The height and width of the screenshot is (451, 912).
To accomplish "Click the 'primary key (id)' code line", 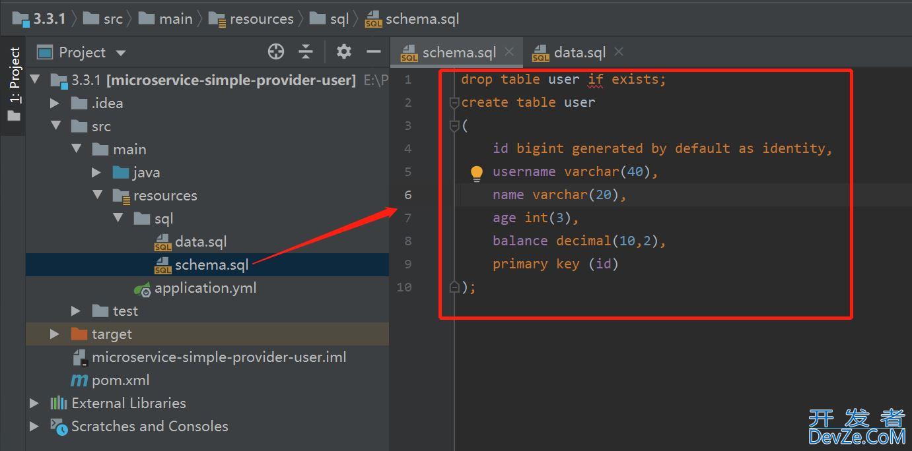I will (555, 264).
